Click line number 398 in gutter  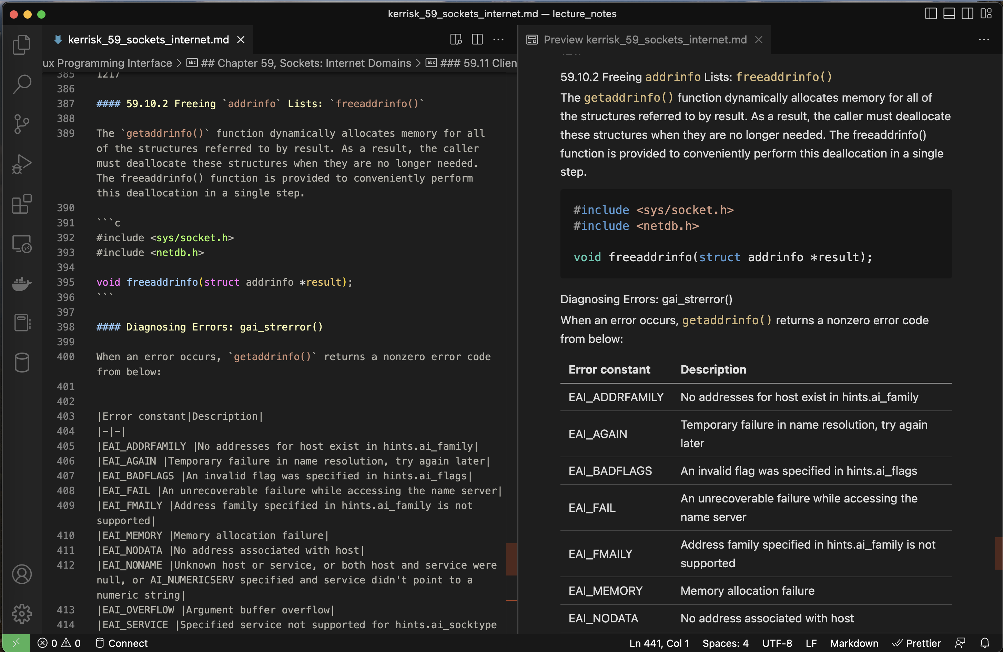tap(66, 327)
